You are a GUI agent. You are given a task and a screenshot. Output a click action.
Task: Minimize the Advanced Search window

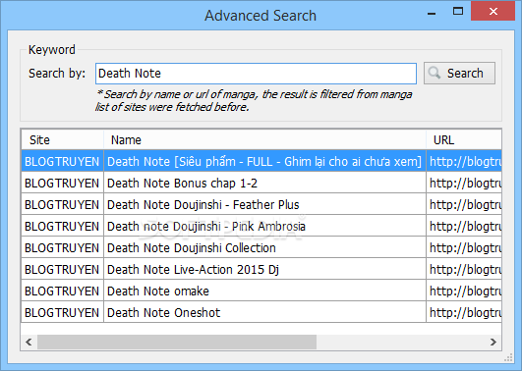(432, 13)
